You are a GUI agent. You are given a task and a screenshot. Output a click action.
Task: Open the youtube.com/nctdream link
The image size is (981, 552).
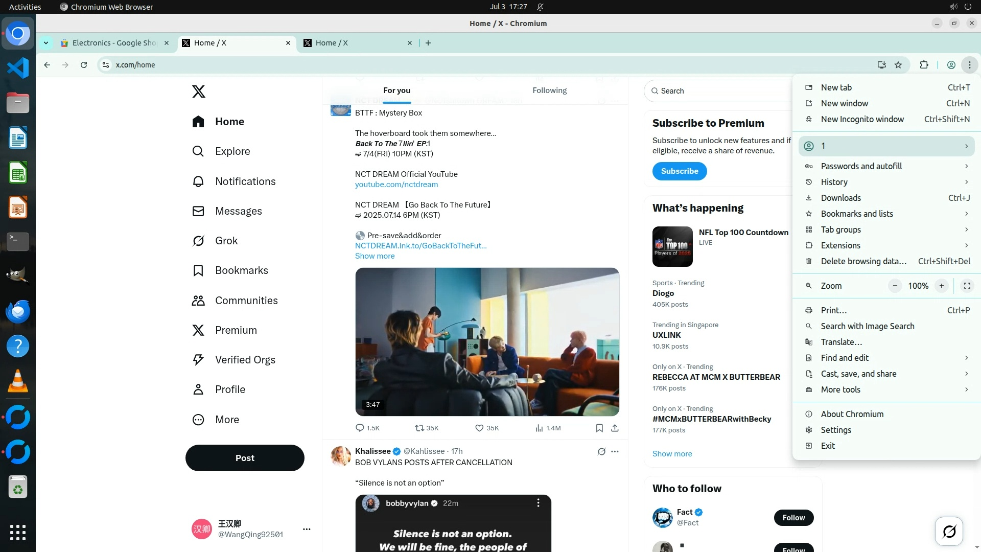[x=396, y=185]
